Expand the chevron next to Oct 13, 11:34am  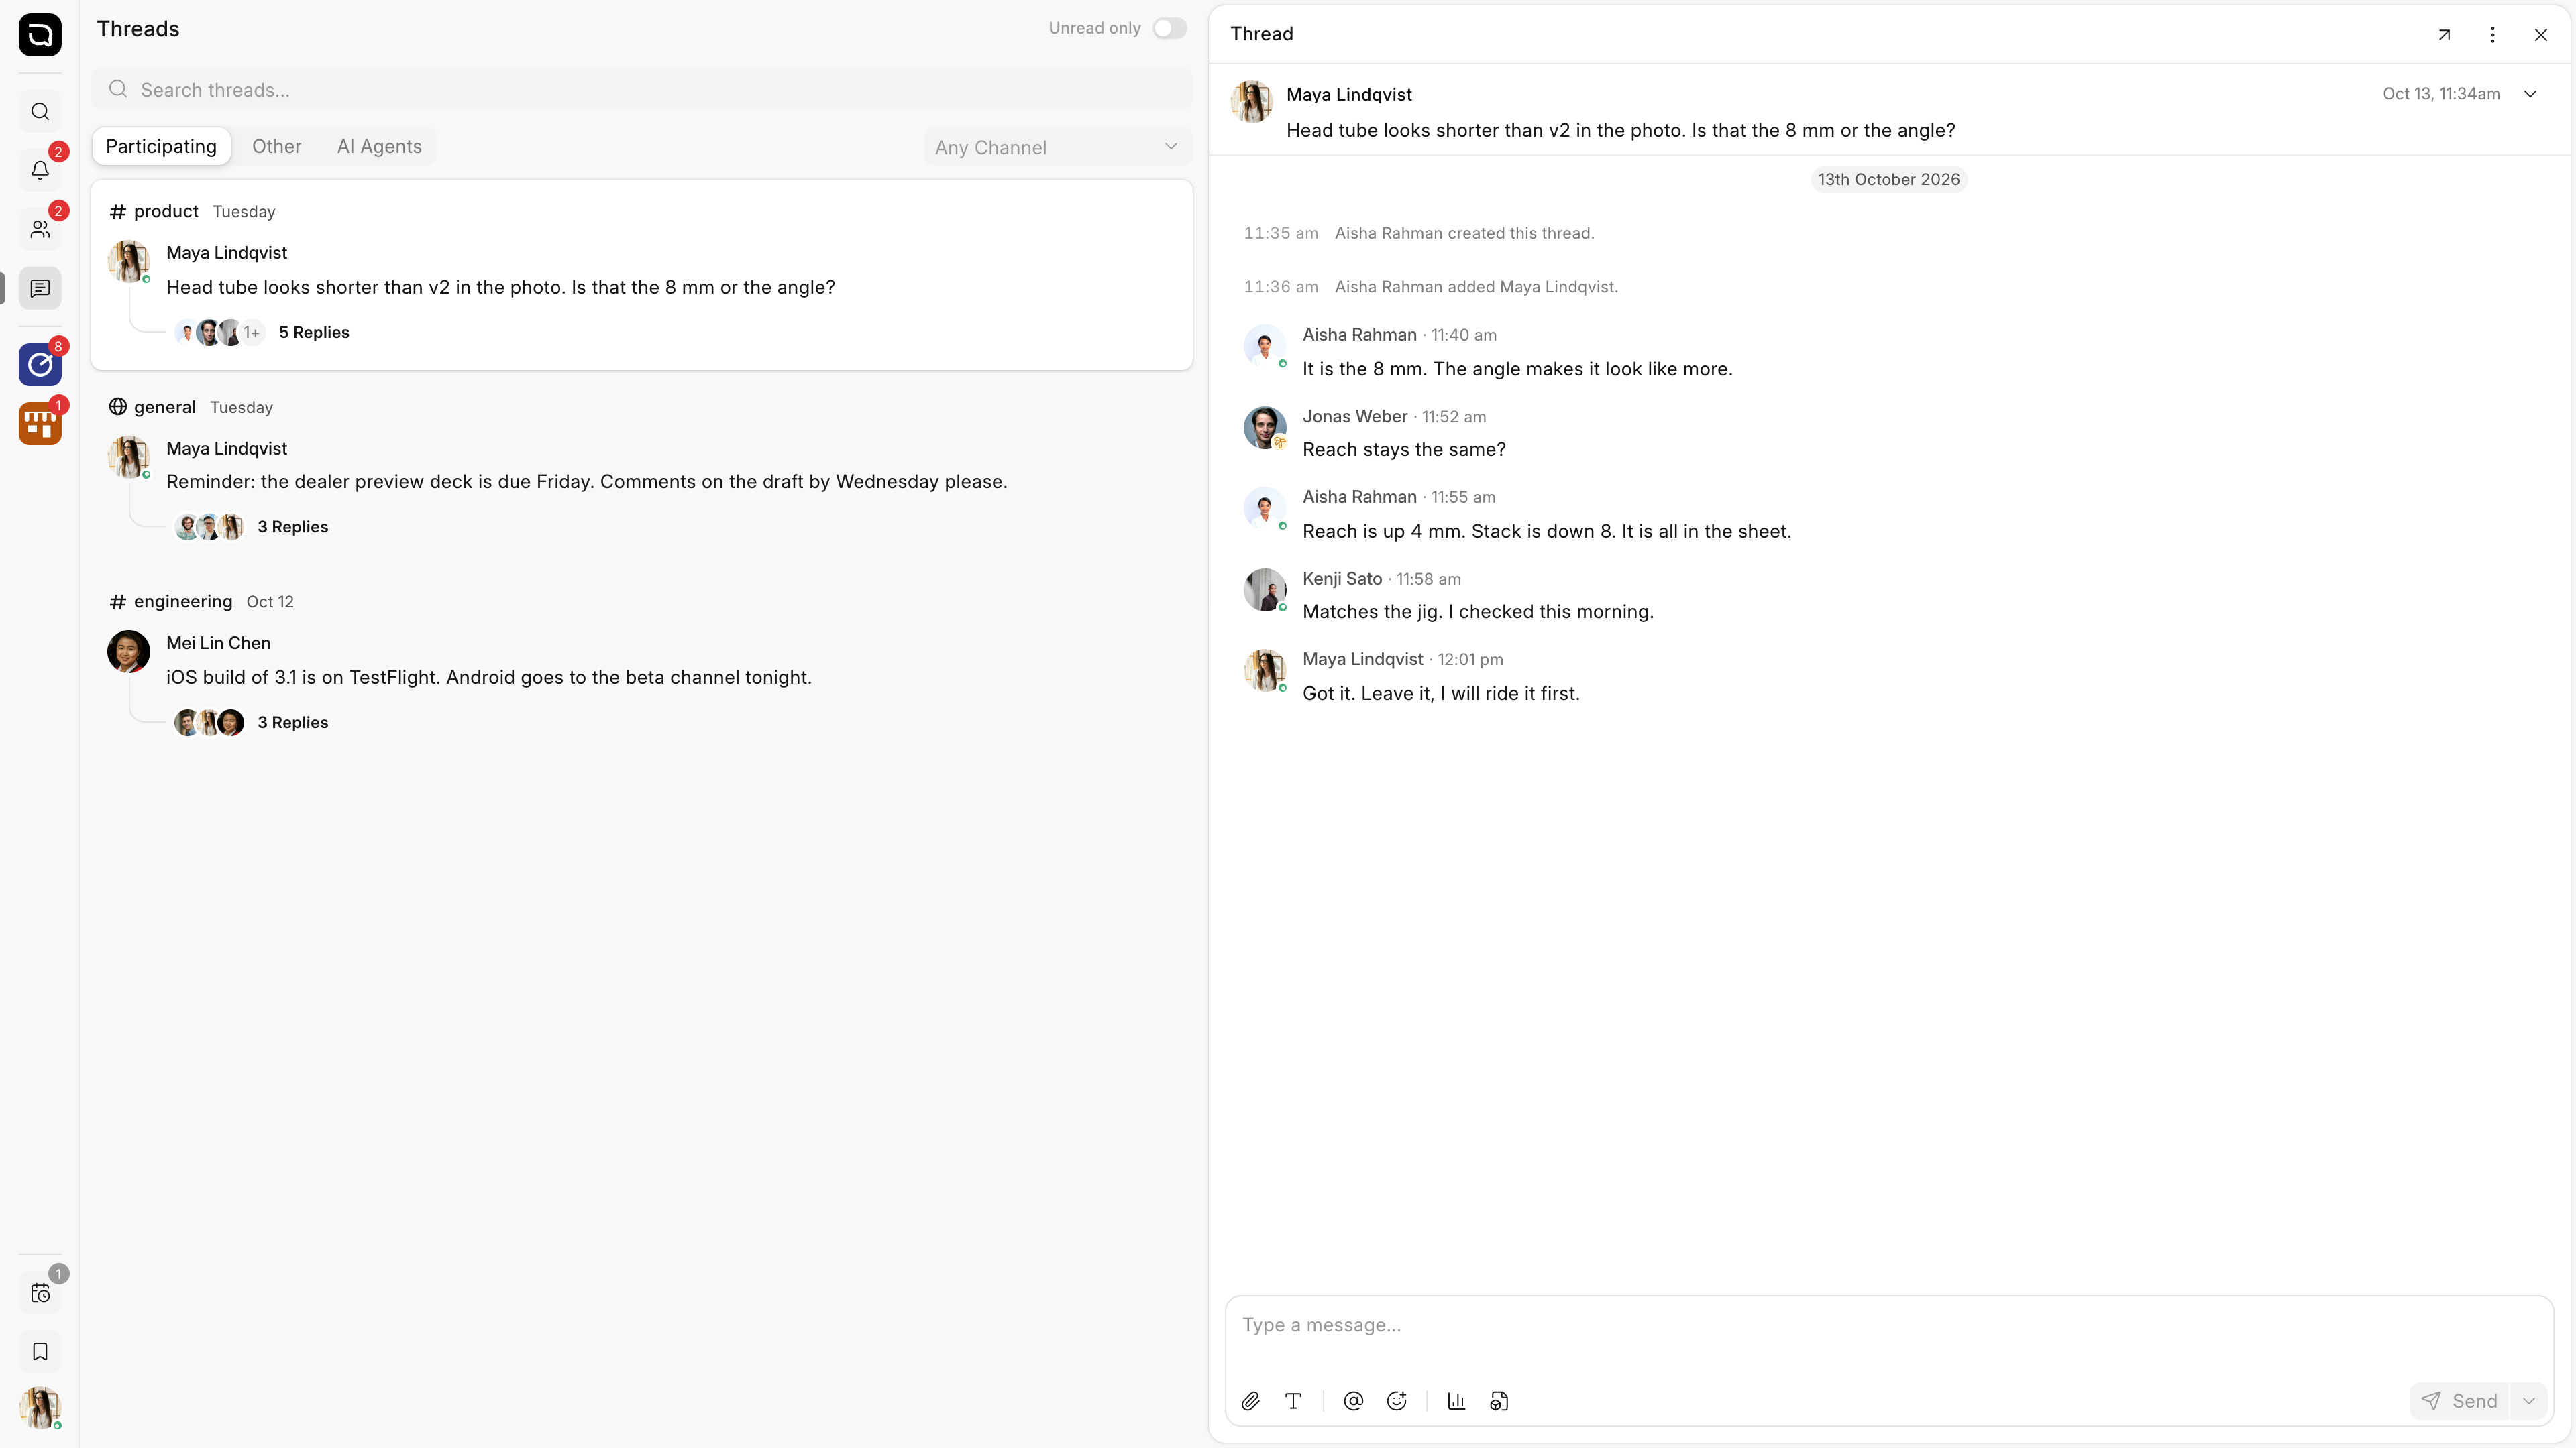coord(2530,94)
